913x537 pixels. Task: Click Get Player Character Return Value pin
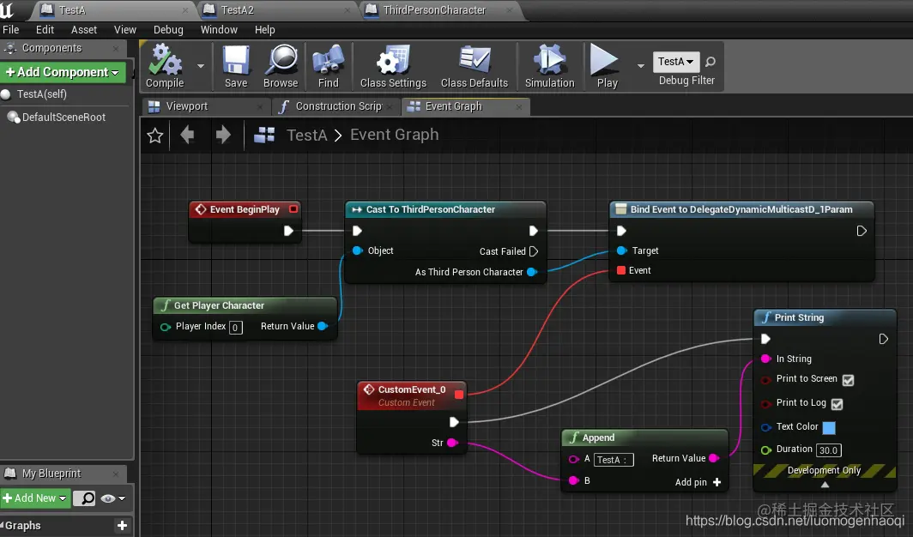point(322,326)
